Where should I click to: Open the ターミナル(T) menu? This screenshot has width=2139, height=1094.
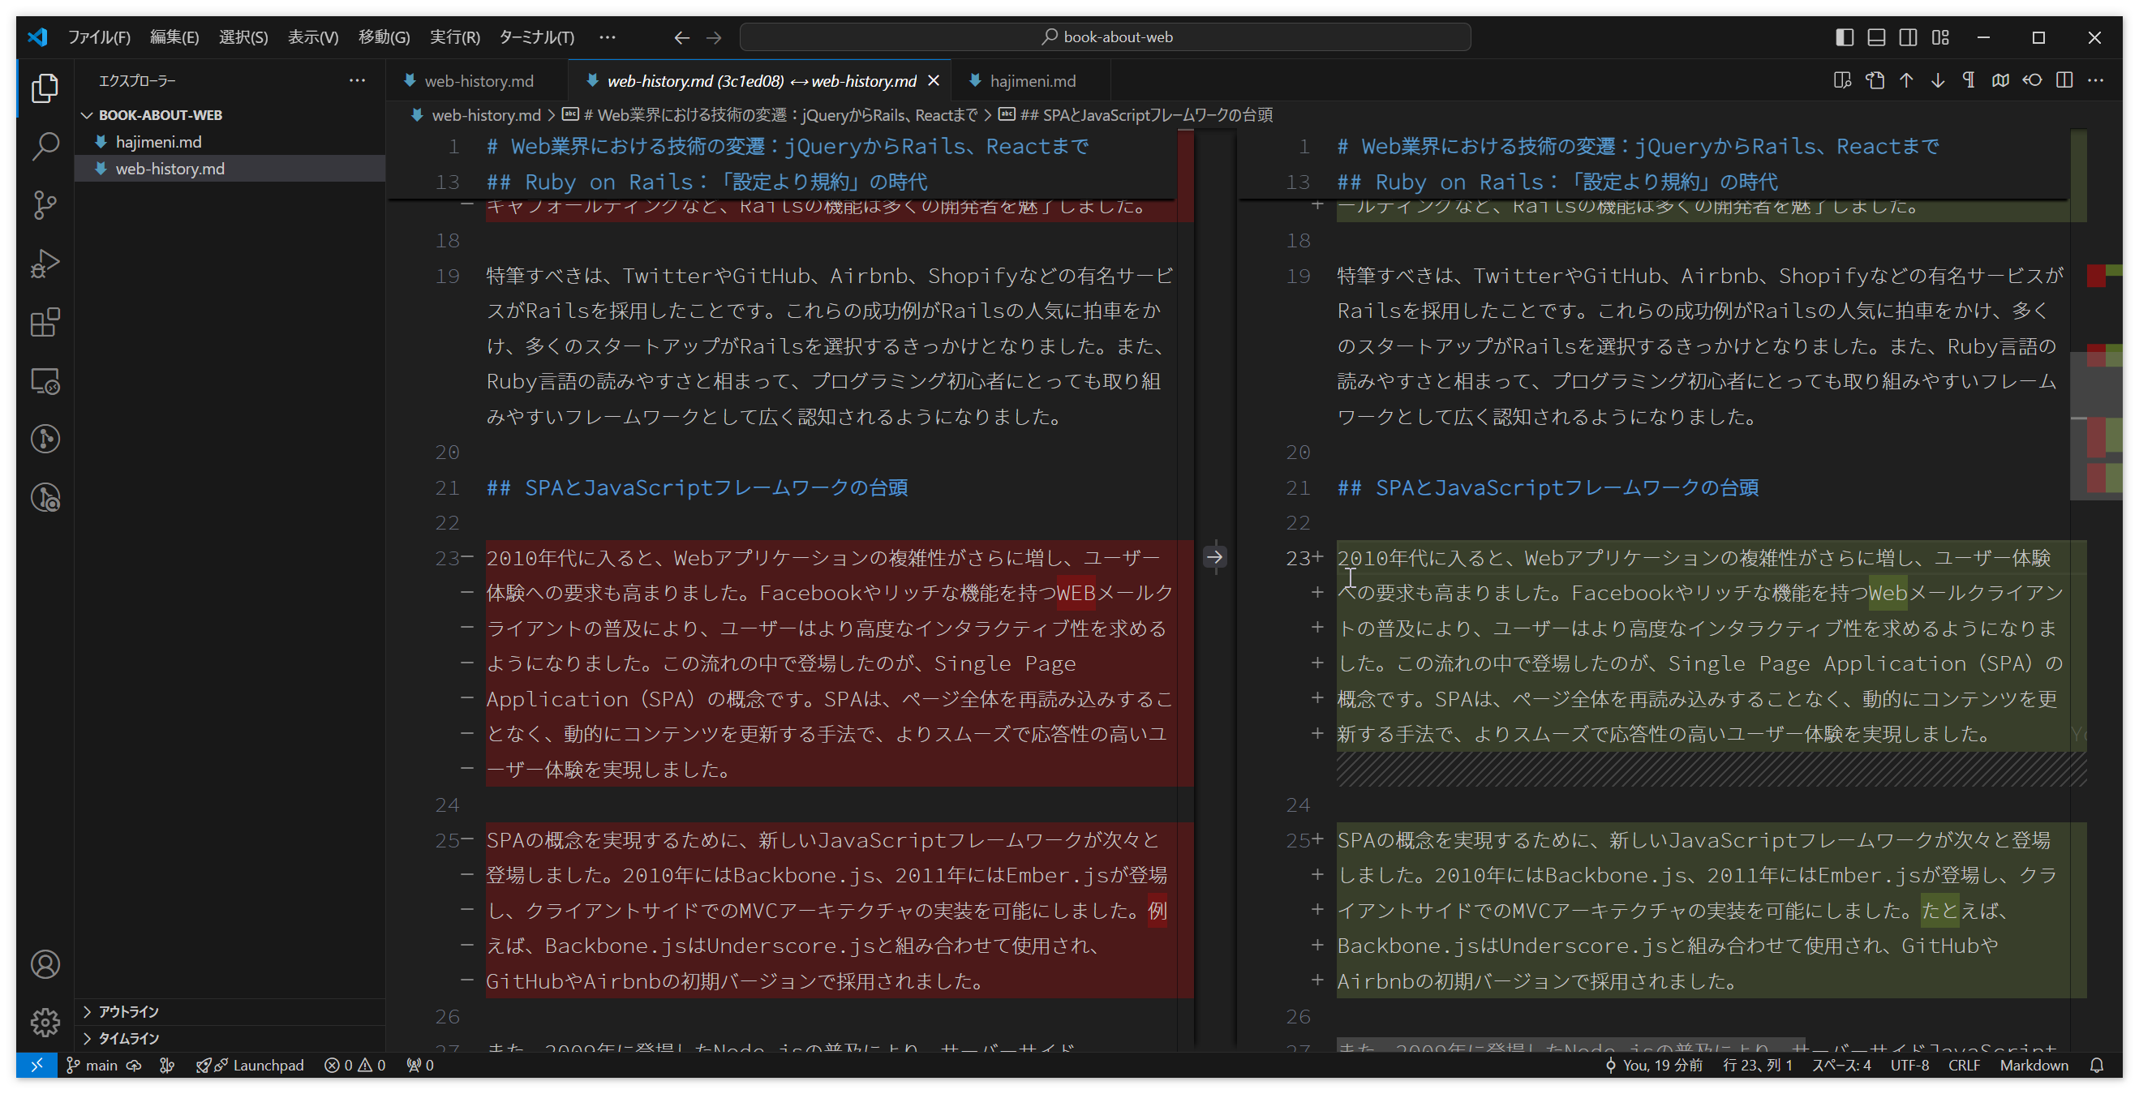pos(536,37)
